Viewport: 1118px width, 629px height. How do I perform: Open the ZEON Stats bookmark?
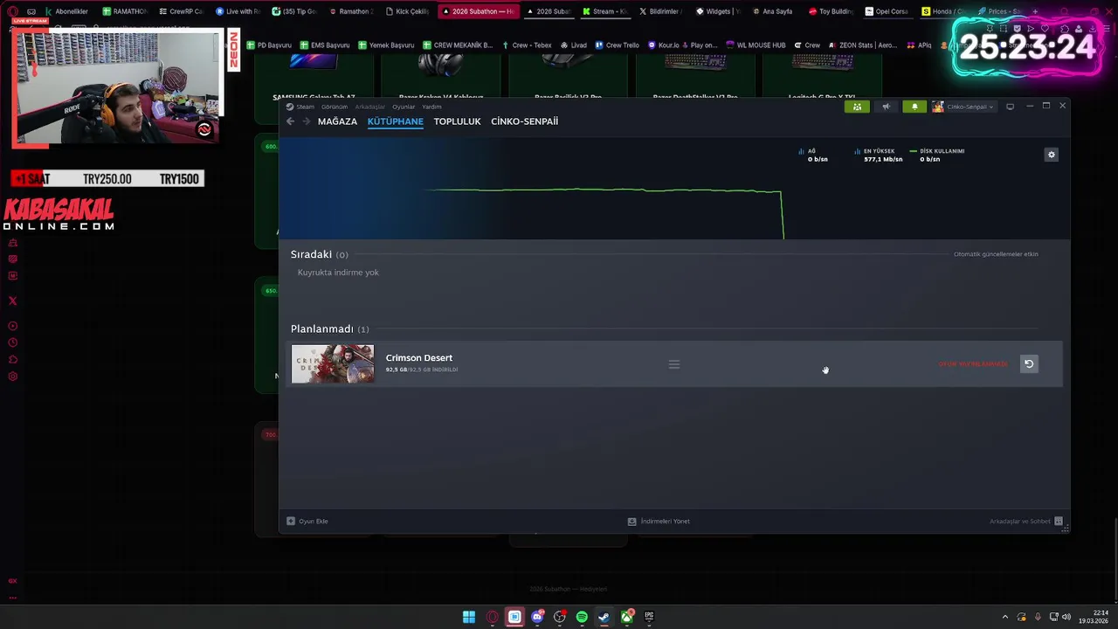pyautogui.click(x=862, y=45)
